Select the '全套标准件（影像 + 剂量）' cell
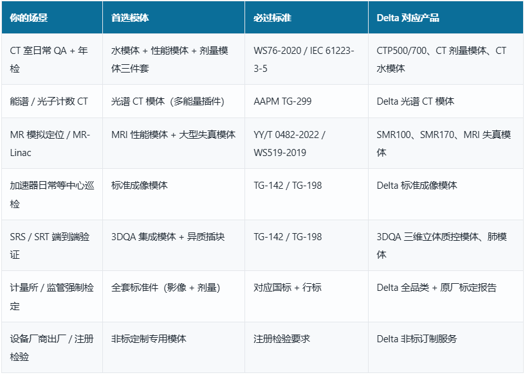The width and height of the screenshot is (525, 375). coord(174,297)
